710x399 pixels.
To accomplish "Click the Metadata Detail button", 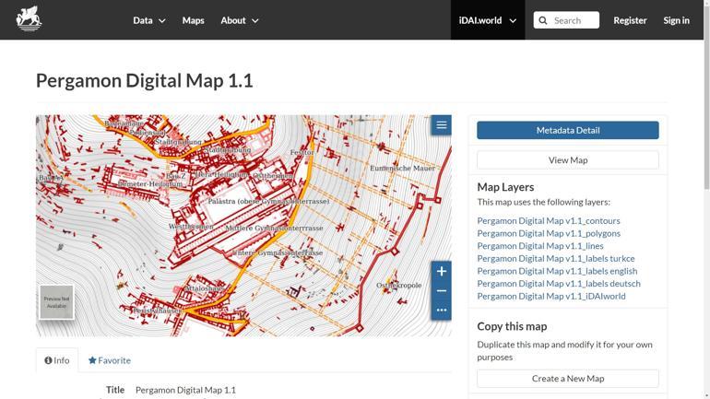I will (567, 130).
